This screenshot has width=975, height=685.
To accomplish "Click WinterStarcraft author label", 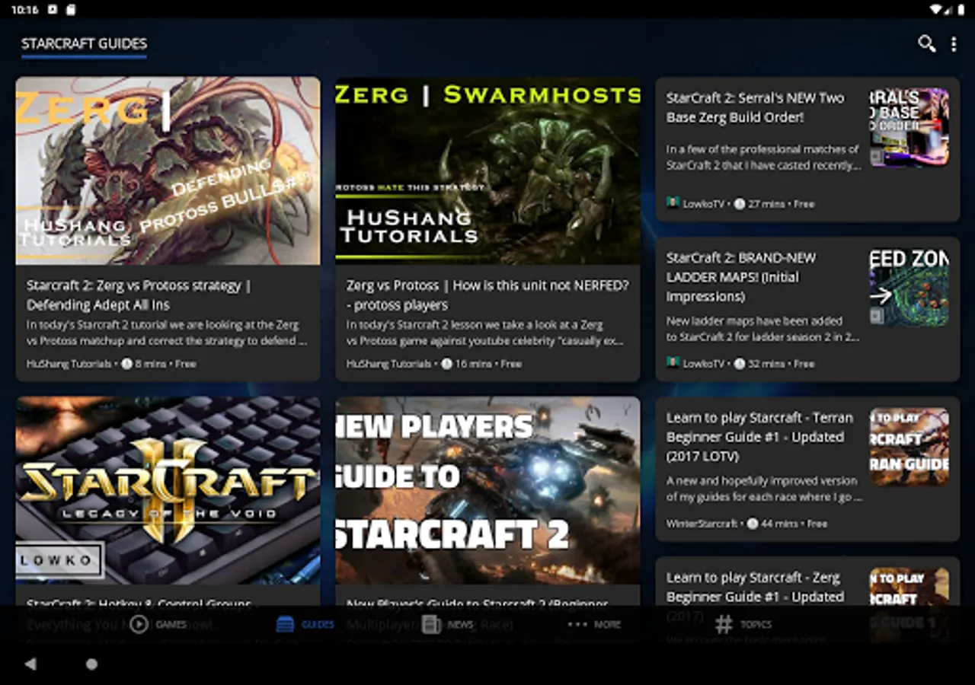I will [702, 524].
